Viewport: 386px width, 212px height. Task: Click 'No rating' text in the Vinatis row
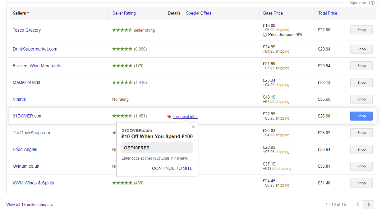point(120,99)
